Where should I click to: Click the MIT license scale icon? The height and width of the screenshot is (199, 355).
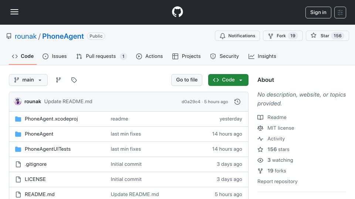click(x=260, y=128)
